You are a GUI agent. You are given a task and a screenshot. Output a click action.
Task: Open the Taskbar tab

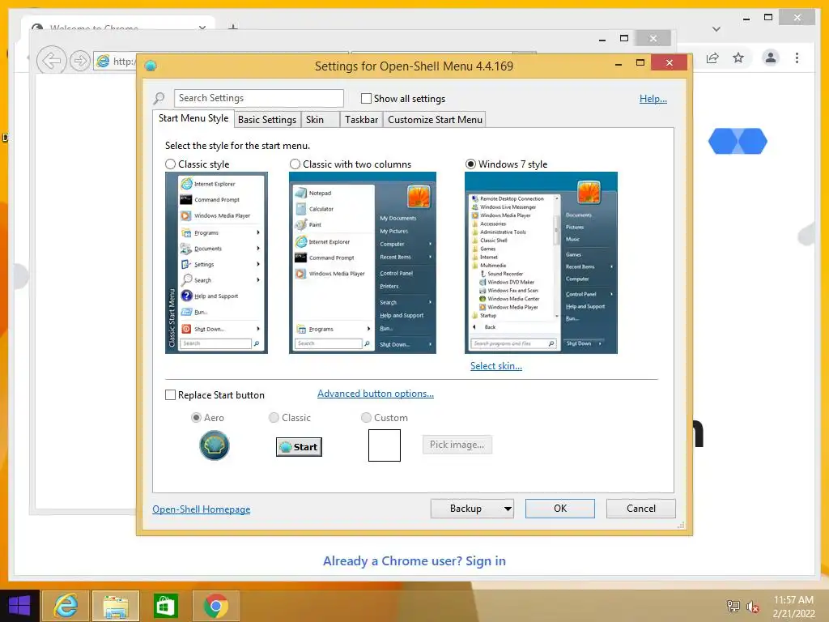[x=361, y=120]
